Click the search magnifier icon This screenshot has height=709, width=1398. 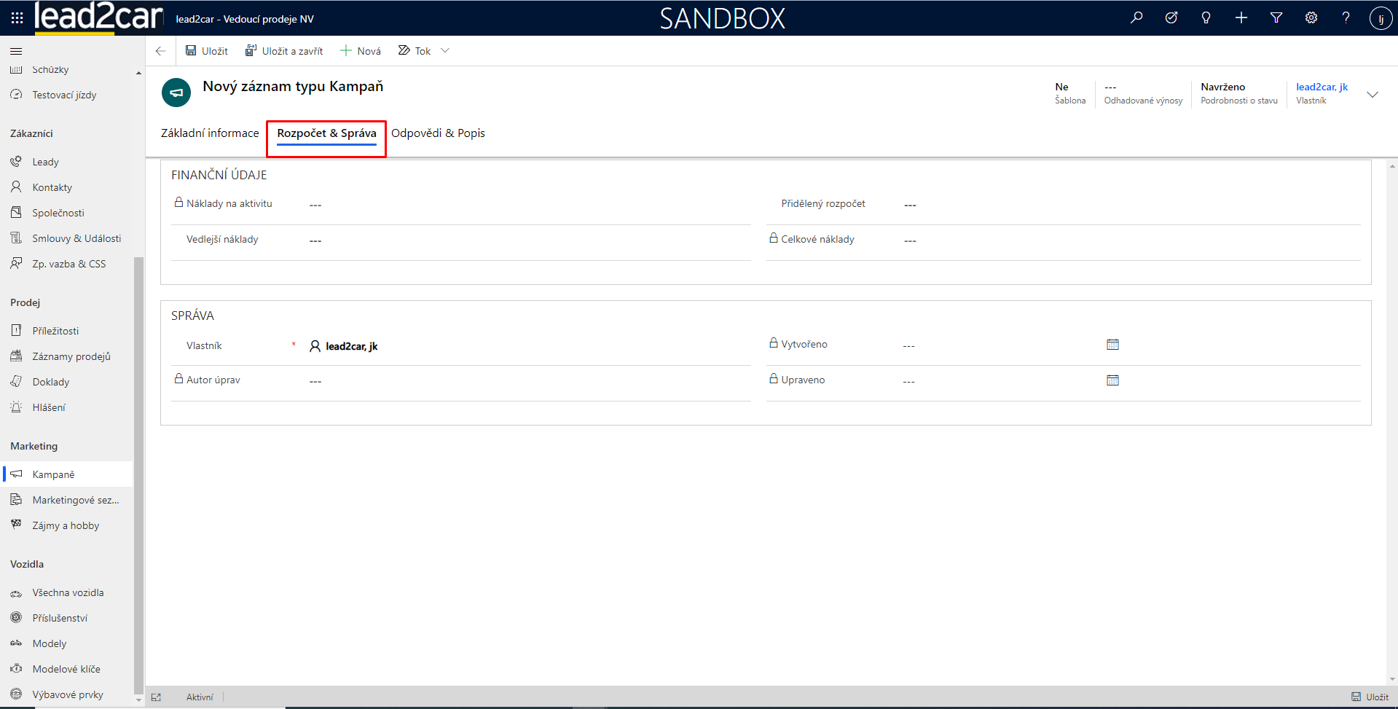[1136, 18]
